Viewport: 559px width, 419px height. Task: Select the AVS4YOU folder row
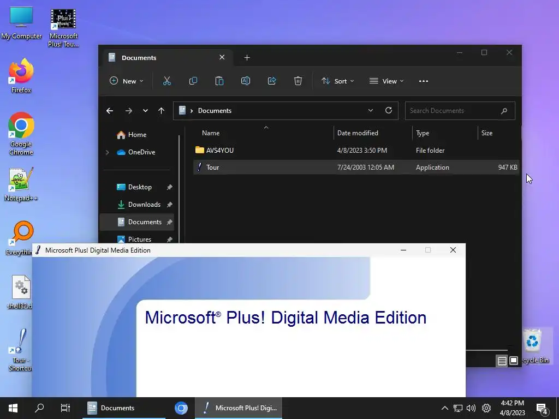pos(356,151)
